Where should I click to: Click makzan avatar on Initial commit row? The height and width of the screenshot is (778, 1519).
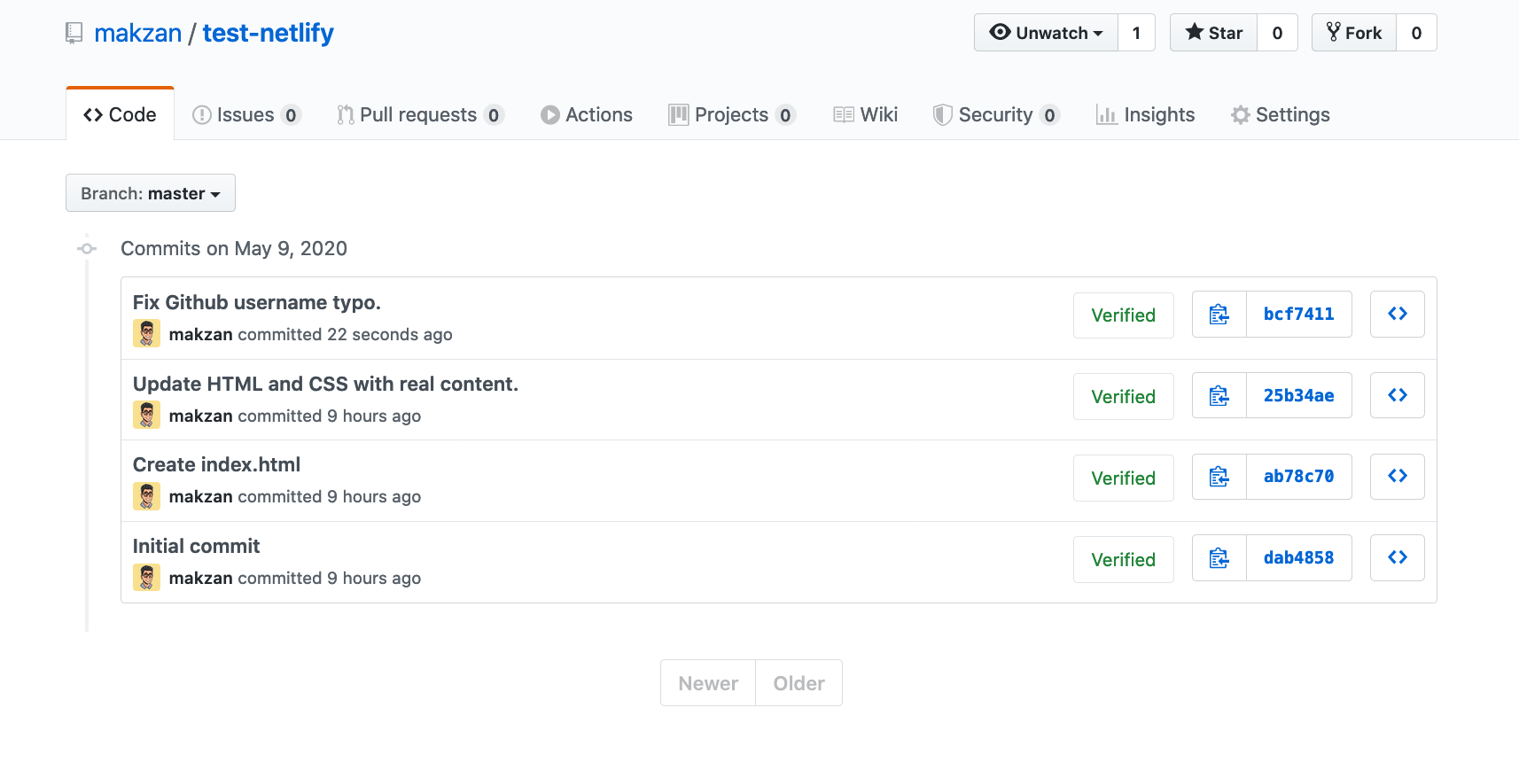[147, 578]
